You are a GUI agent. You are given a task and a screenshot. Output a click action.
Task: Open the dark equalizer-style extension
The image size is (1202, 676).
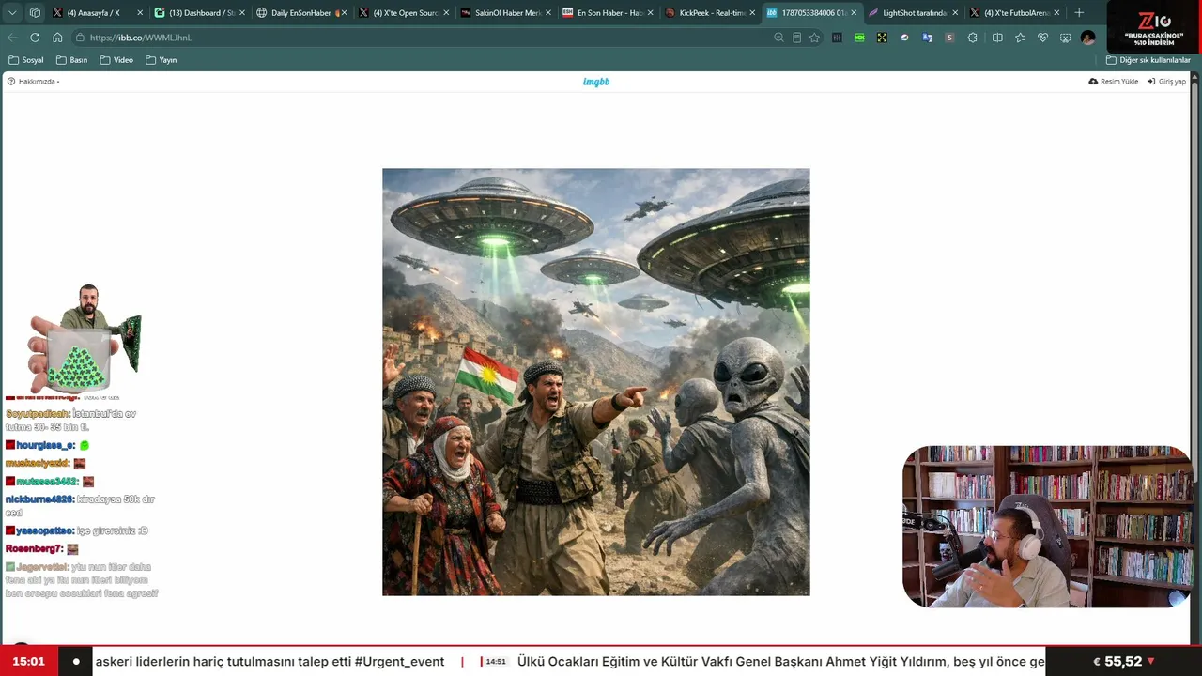[x=837, y=38]
